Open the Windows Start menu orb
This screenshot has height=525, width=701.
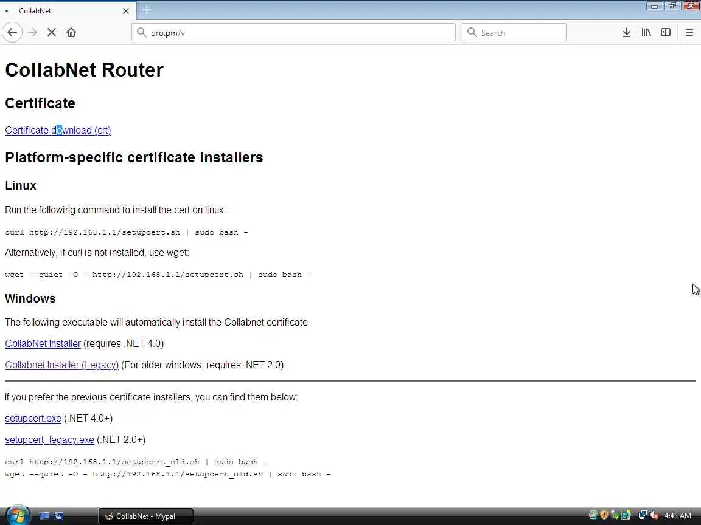click(x=18, y=515)
